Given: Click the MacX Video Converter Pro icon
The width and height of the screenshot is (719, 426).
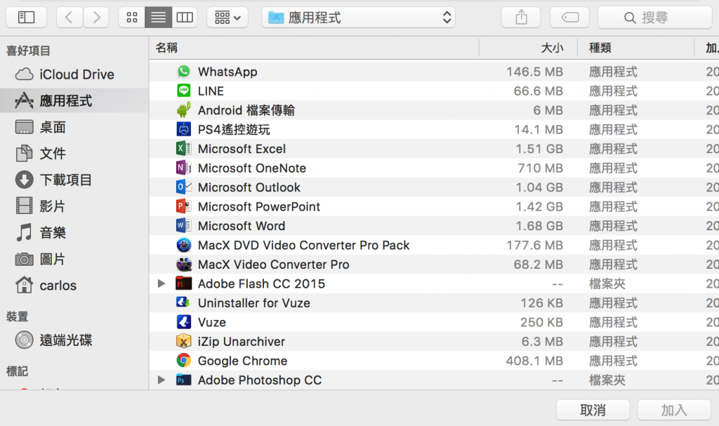Looking at the screenshot, I should click(x=184, y=264).
